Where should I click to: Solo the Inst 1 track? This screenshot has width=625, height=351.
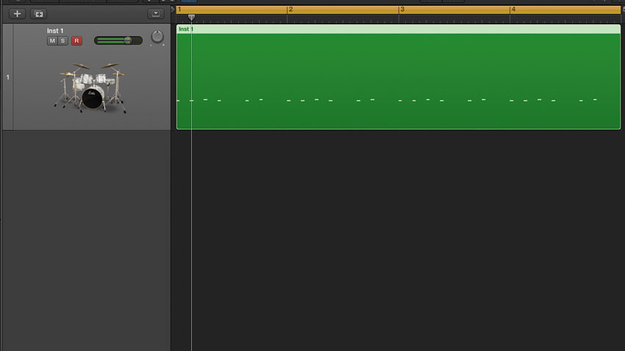pyautogui.click(x=63, y=40)
